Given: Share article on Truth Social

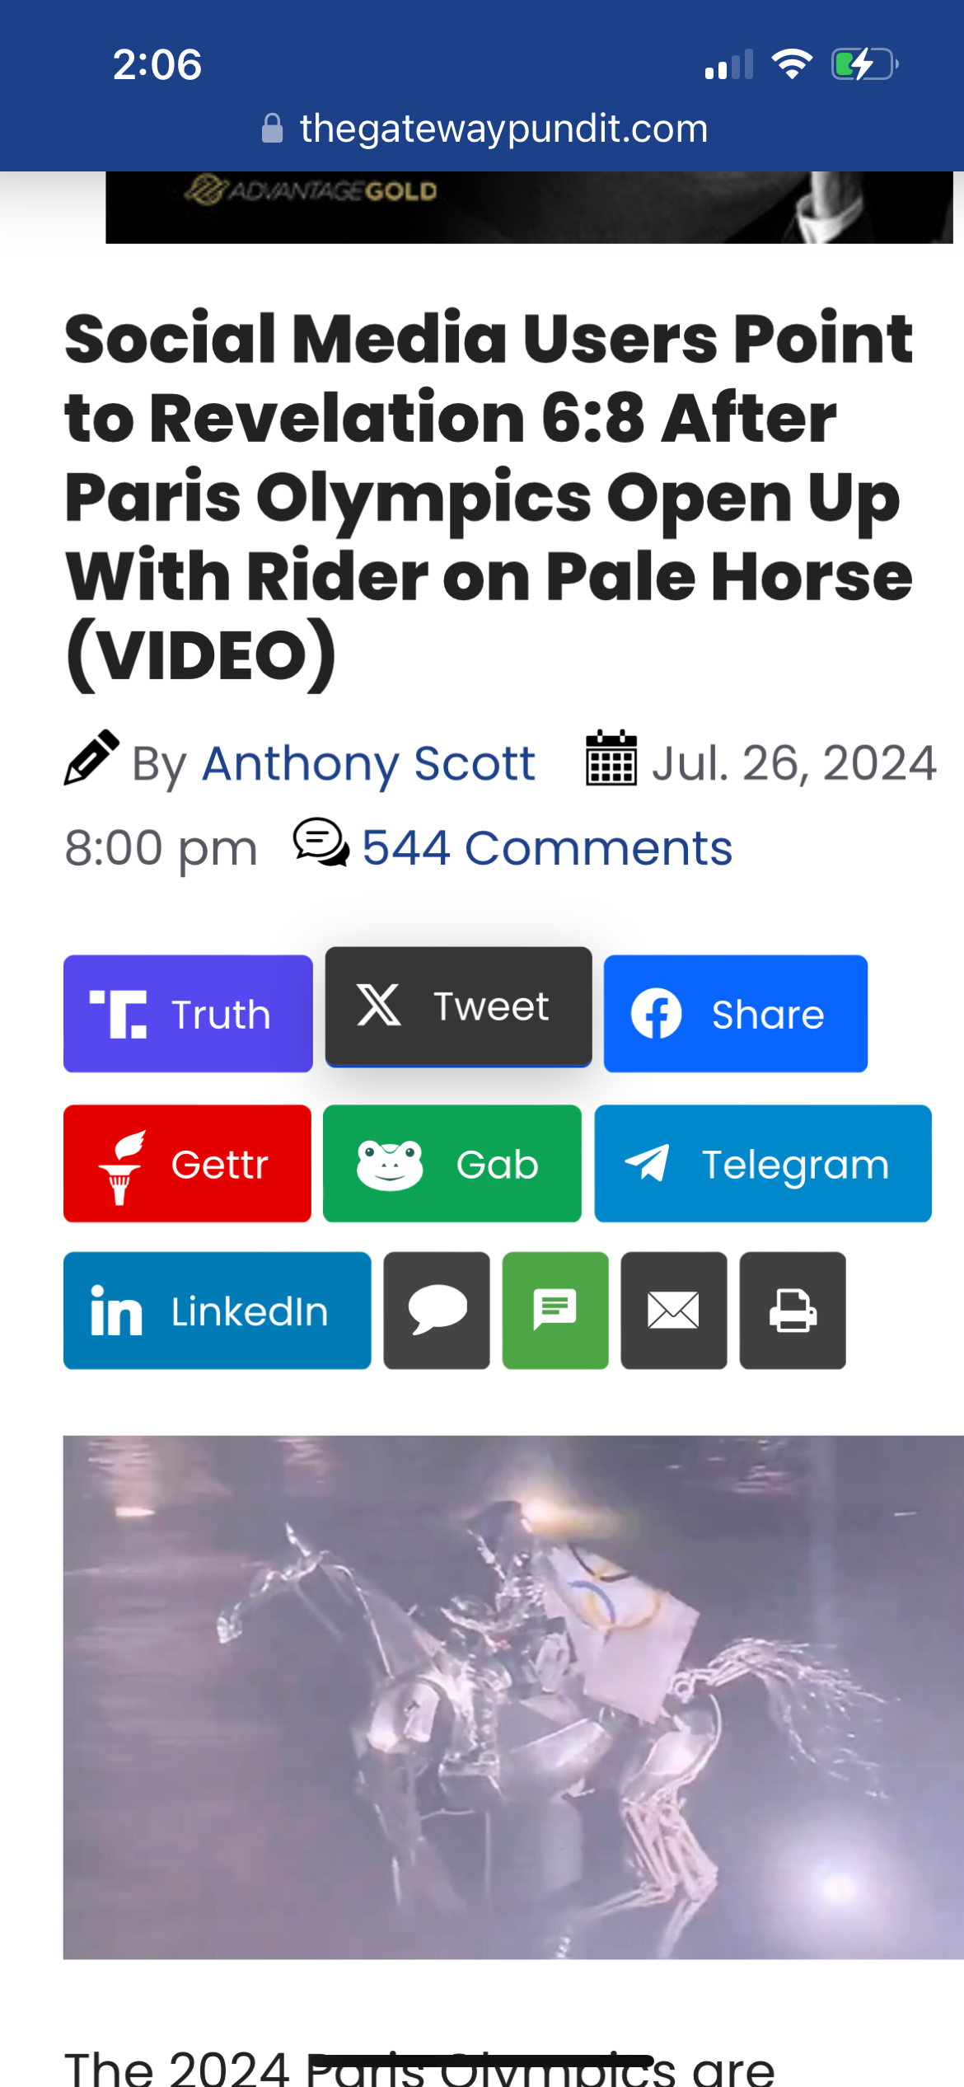Looking at the screenshot, I should (x=188, y=1014).
